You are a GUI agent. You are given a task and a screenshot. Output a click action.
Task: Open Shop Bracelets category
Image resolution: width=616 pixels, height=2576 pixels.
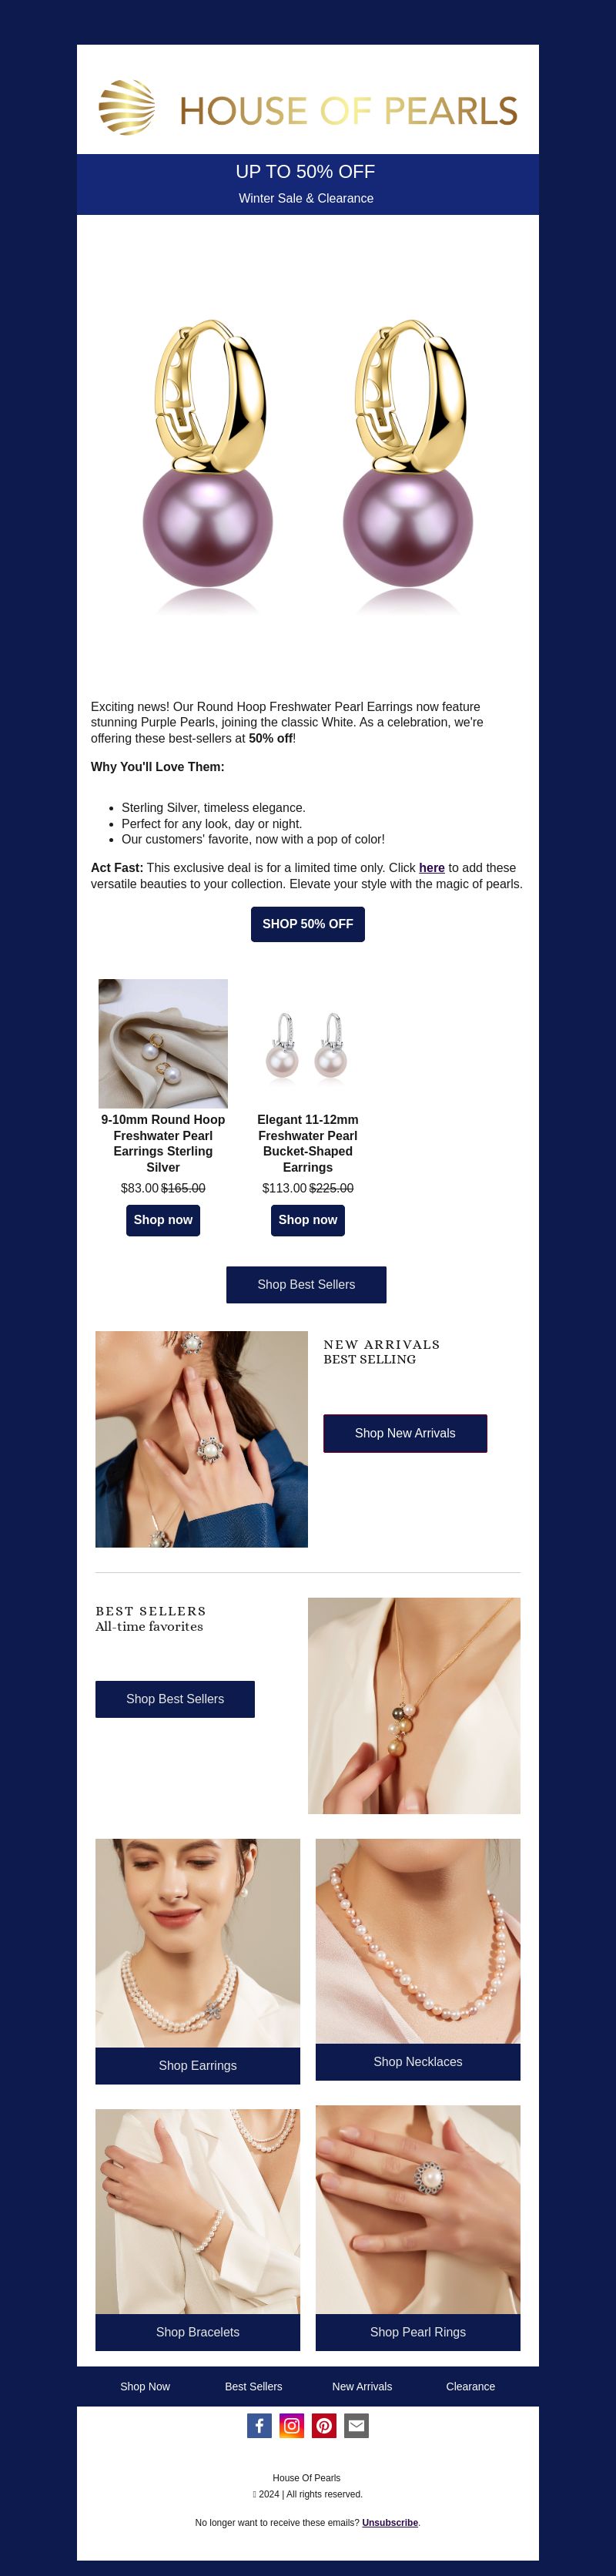coord(198,2332)
